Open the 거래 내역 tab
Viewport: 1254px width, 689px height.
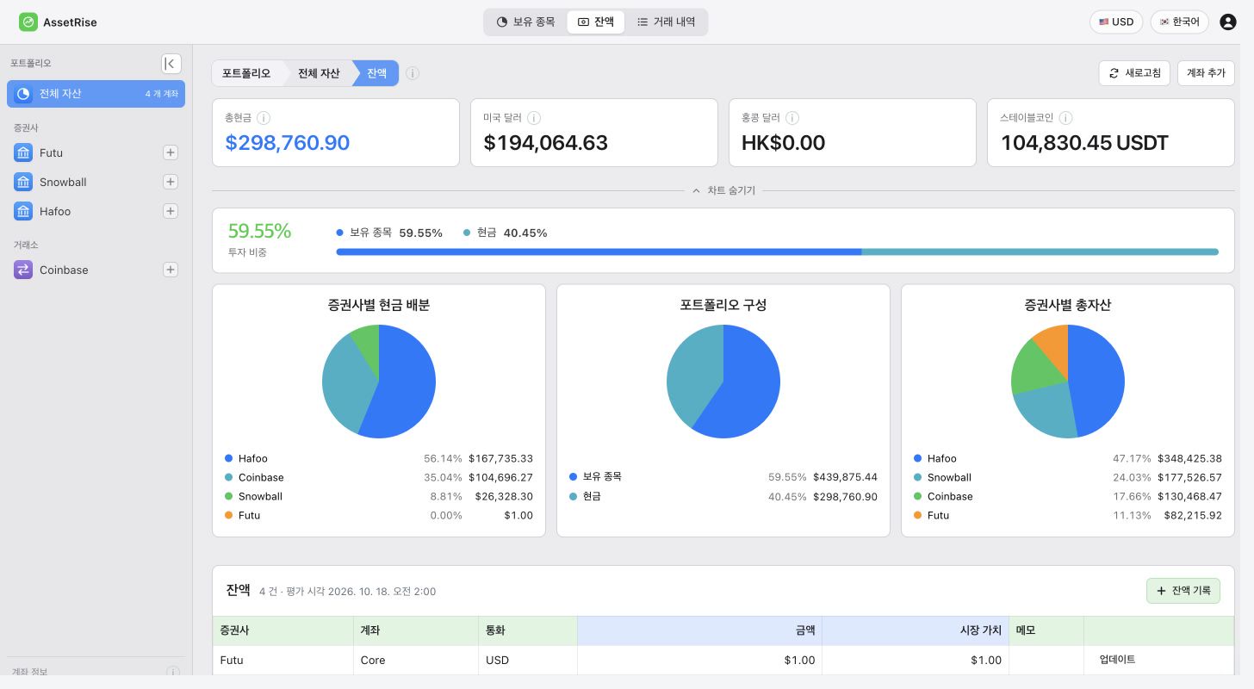666,22
